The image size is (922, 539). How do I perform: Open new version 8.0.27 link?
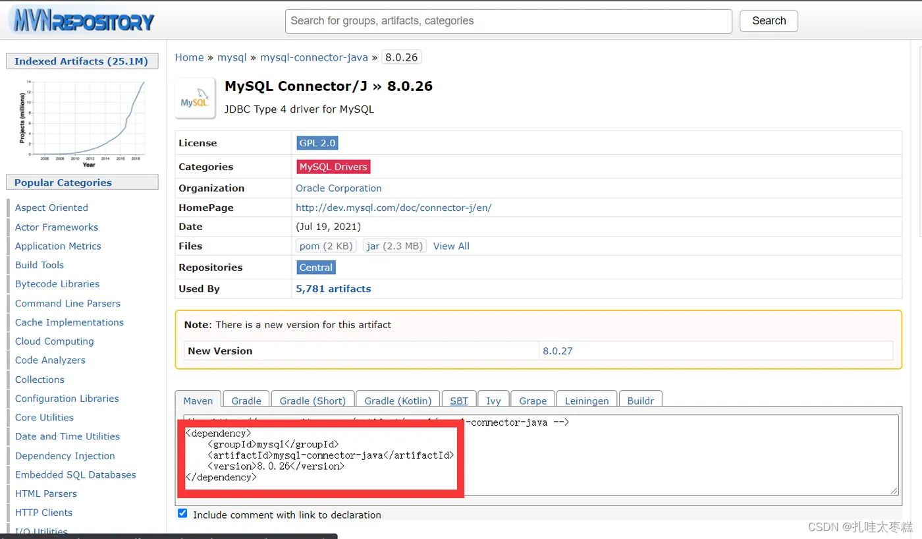(x=558, y=351)
